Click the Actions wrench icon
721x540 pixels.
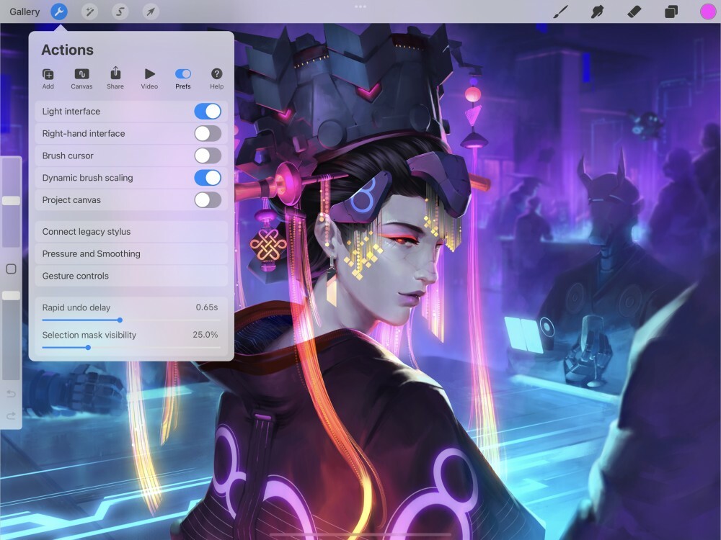tap(58, 12)
